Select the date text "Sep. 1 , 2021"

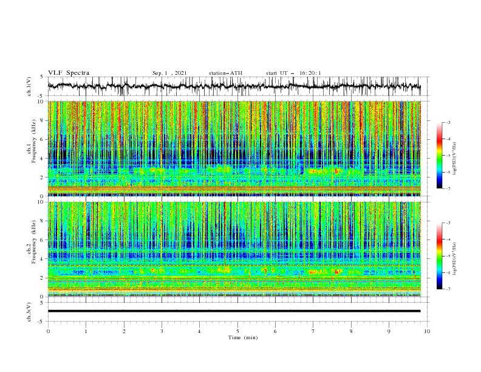pyautogui.click(x=169, y=73)
